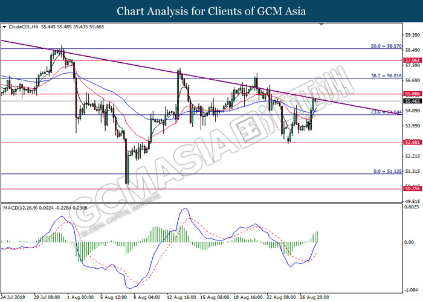Click the 29 Jul 08:00 time label
The image size is (423, 302).
pyautogui.click(x=47, y=297)
